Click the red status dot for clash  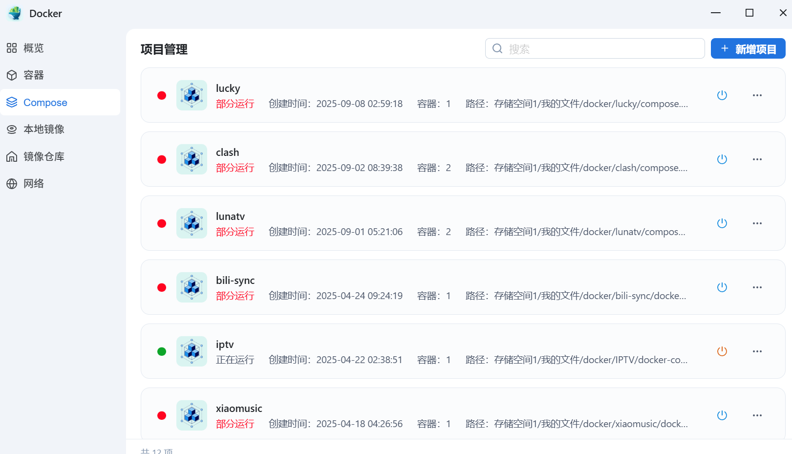point(162,159)
